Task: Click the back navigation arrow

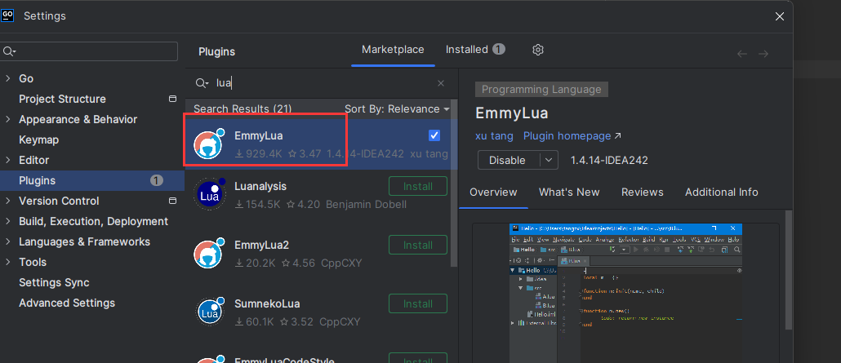Action: [741, 54]
